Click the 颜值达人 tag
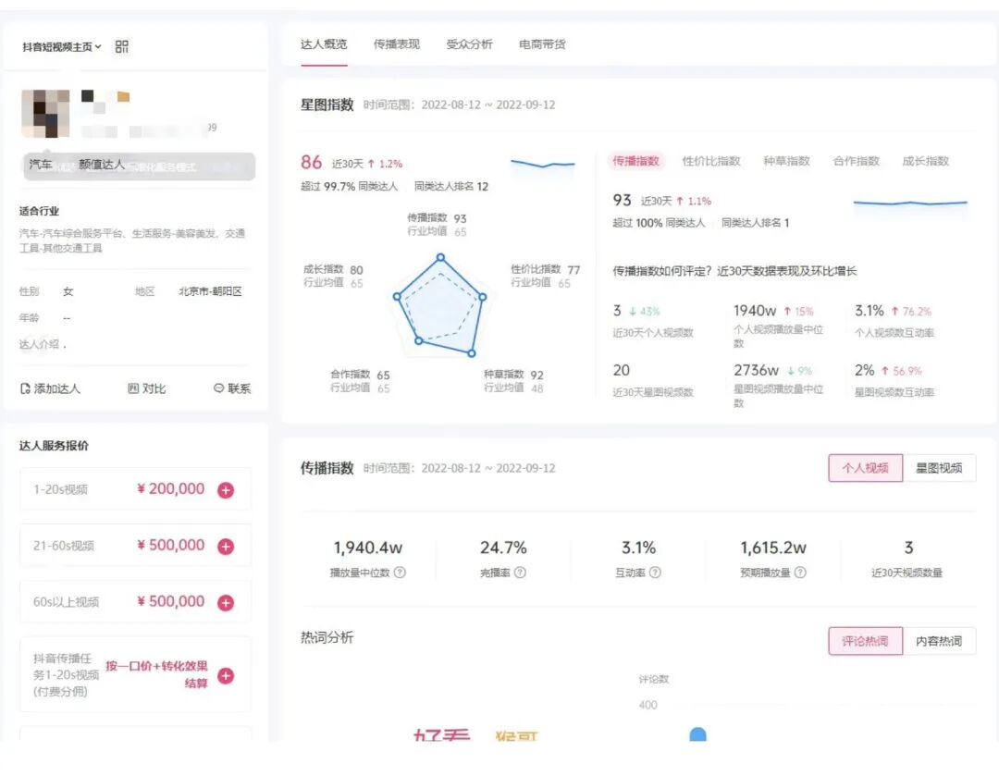The image size is (999, 776). (x=102, y=165)
